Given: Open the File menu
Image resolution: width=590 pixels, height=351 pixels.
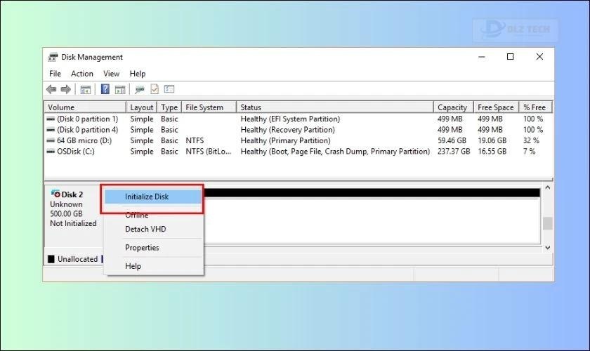Looking at the screenshot, I should coord(55,74).
